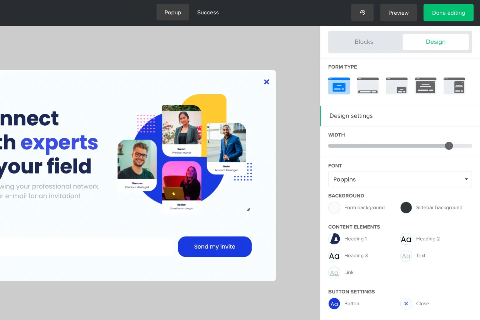Select the experts collage image in popup
Viewport: 480px width, 320px height.
(x=184, y=152)
